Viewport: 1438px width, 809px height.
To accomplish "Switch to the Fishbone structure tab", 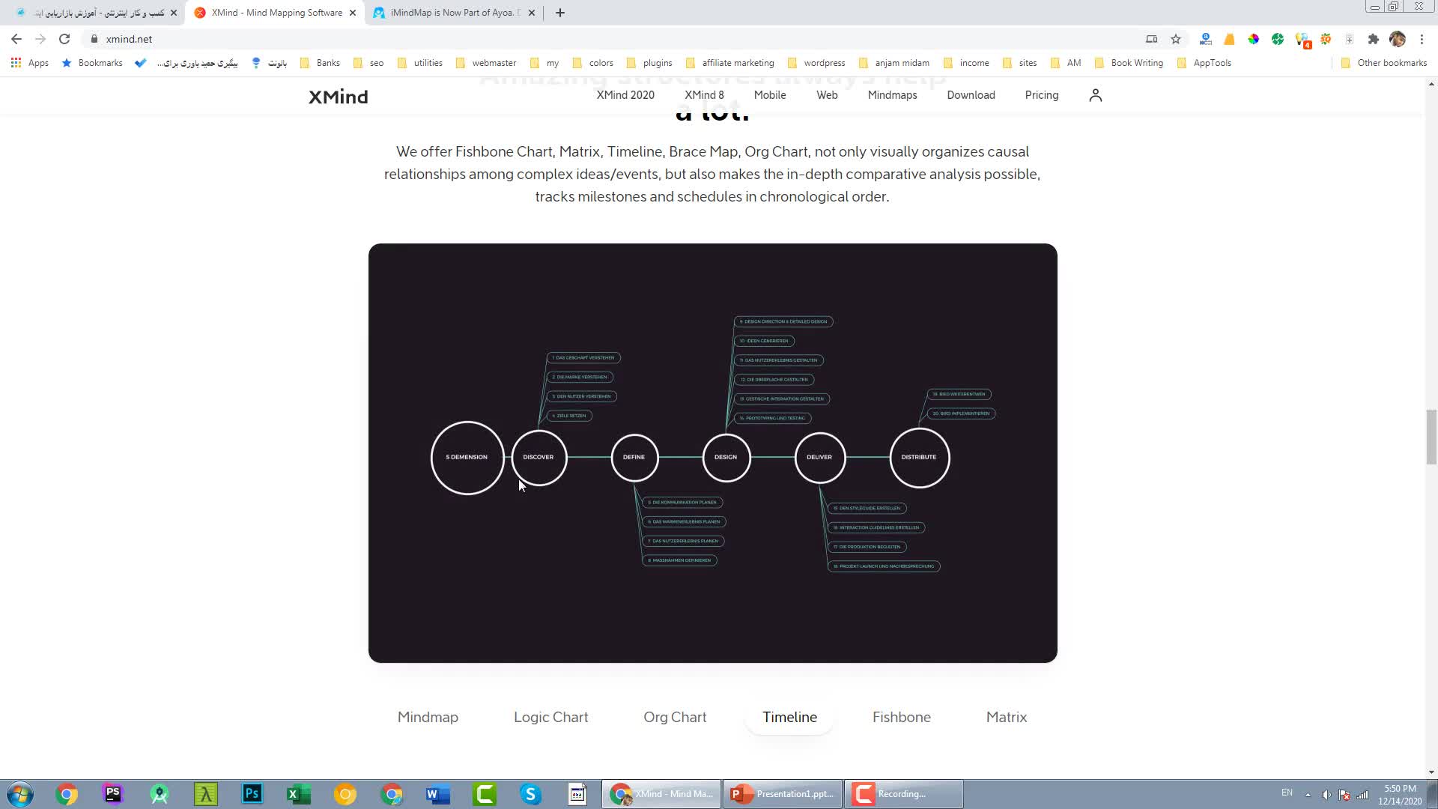I will (x=901, y=717).
